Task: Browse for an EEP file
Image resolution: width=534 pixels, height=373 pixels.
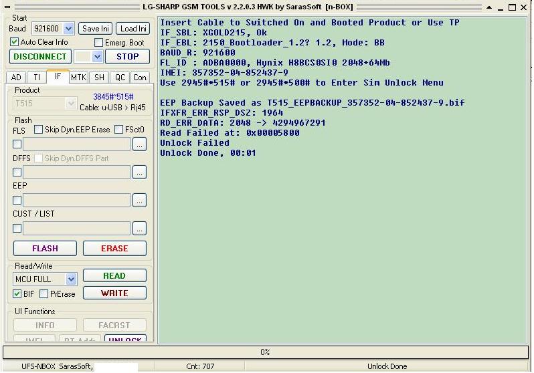Action: [139, 200]
